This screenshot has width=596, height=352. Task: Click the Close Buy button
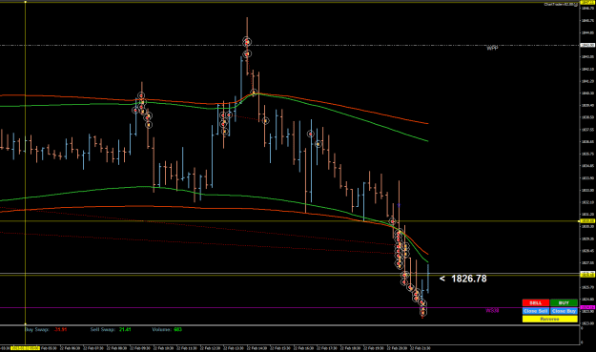coord(564,311)
